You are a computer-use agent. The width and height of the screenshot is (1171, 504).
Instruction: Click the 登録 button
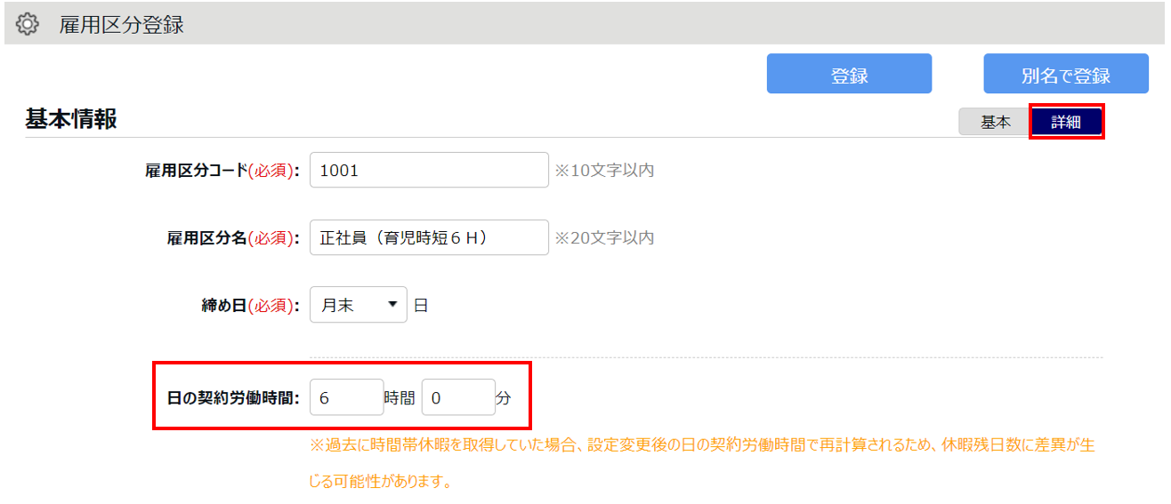[849, 74]
